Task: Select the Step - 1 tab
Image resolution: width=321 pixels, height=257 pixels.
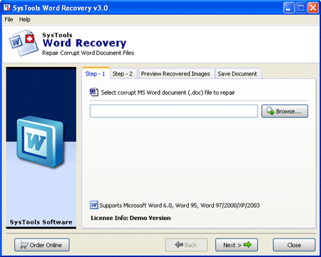Action: pyautogui.click(x=95, y=74)
